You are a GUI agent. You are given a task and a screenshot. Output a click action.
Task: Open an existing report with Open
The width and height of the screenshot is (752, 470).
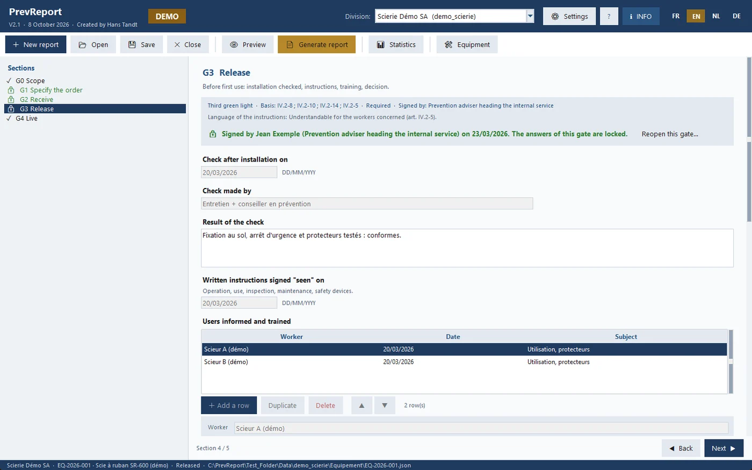coord(93,45)
